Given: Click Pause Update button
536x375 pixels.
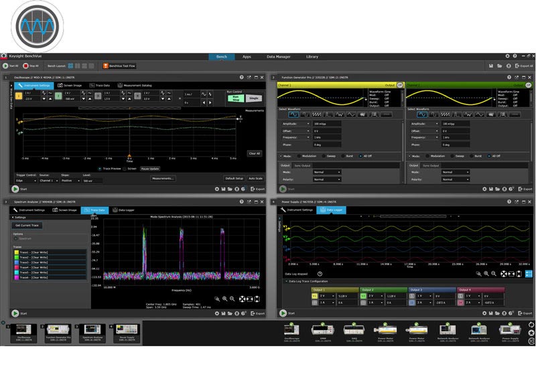Looking at the screenshot, I should click(150, 169).
